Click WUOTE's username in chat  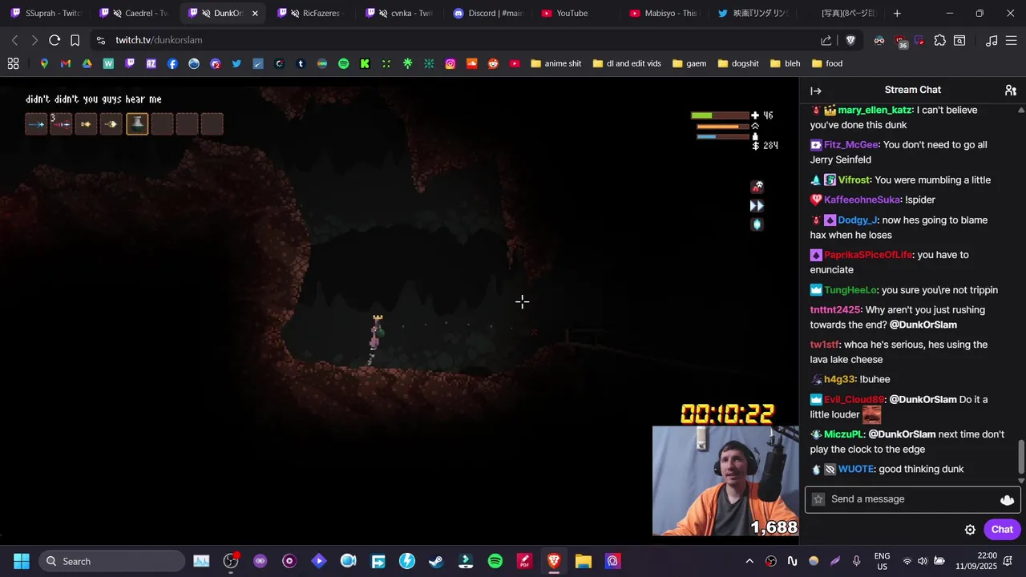pos(855,470)
